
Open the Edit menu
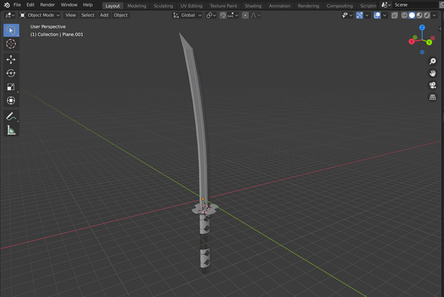[30, 4]
